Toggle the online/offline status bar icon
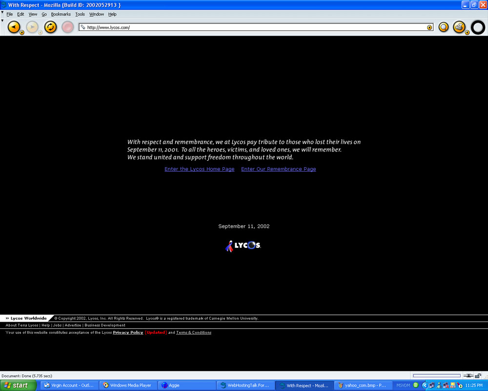Screen dimensions: 488x391 [468, 376]
